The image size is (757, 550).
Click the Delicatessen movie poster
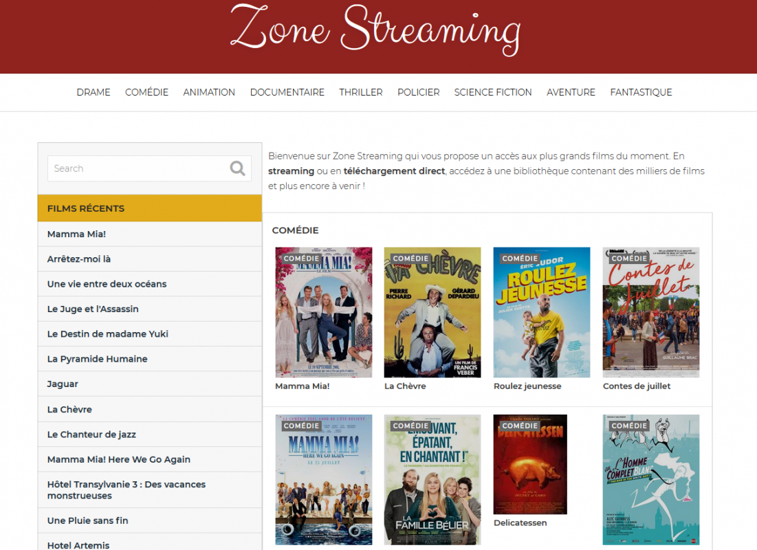tap(530, 465)
